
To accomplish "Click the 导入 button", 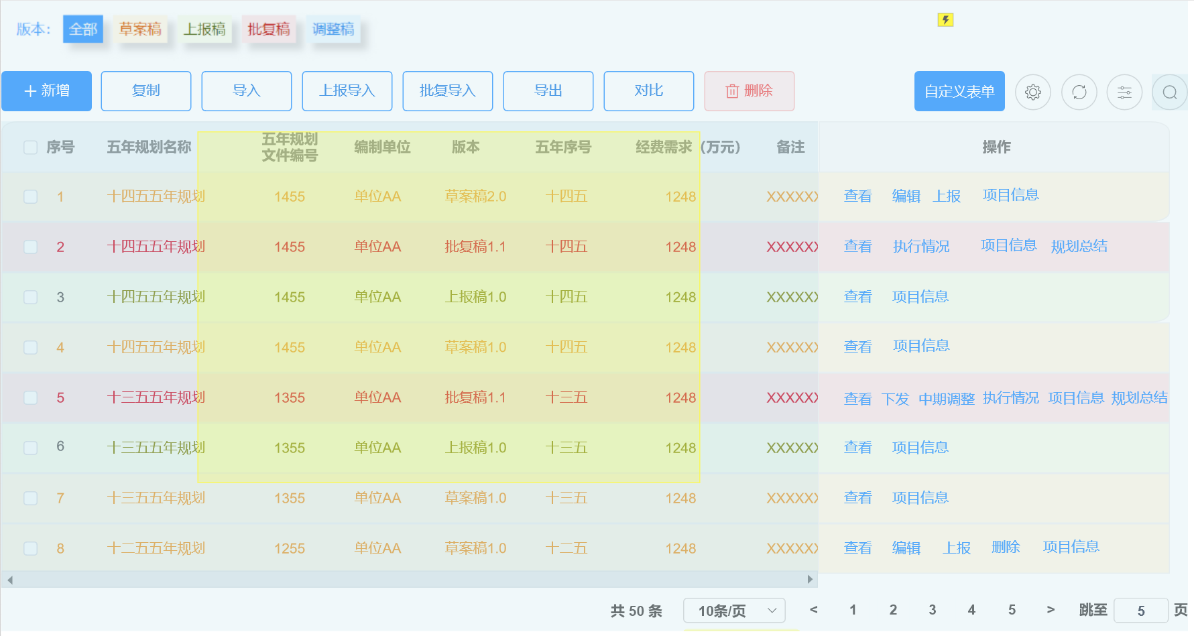I will [x=247, y=91].
